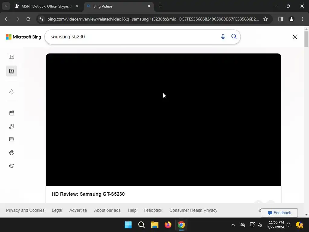Close the video viewer with X

click(295, 37)
